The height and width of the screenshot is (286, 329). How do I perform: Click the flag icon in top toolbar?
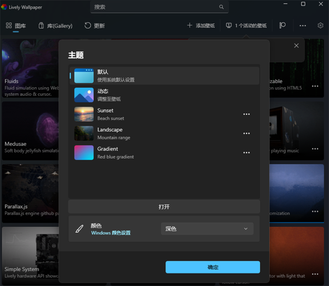(x=282, y=25)
